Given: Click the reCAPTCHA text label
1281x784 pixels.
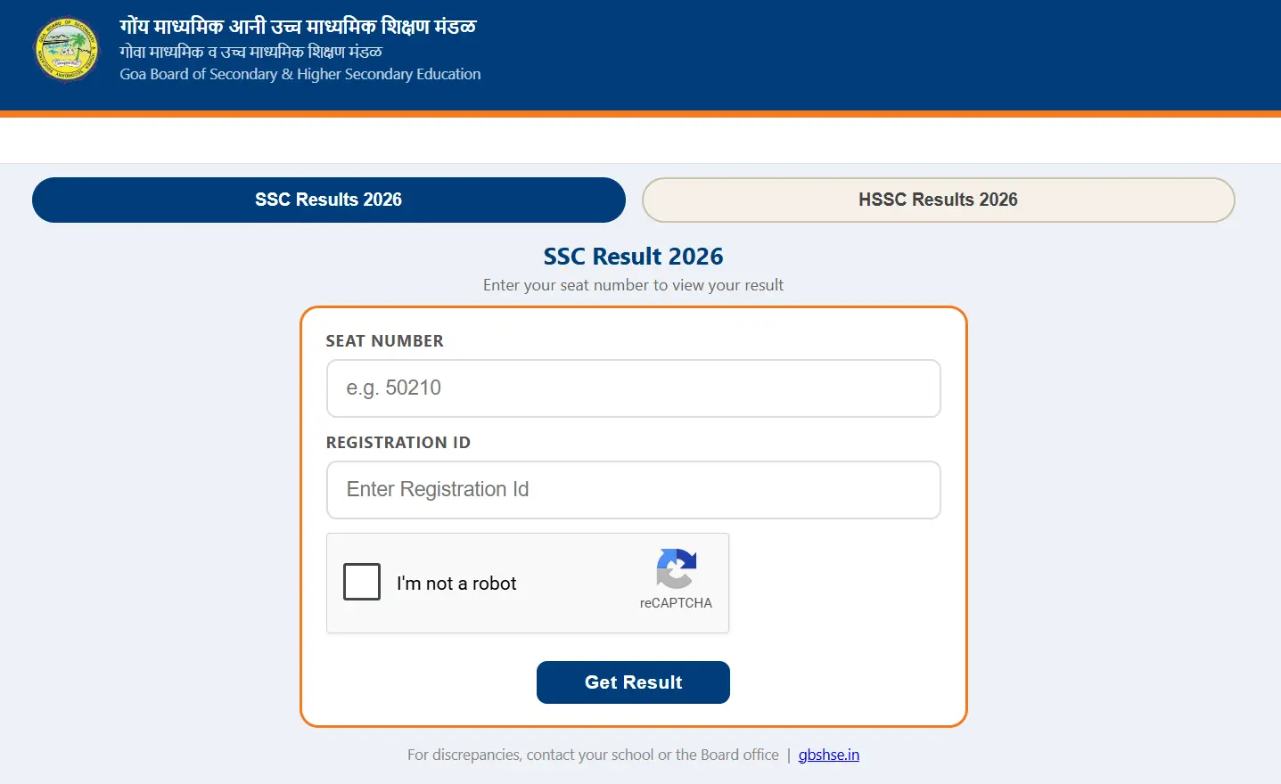Looking at the screenshot, I should [x=676, y=602].
